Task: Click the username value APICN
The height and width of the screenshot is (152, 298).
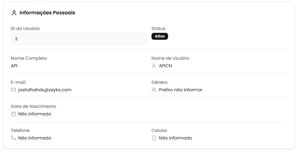Action: [166, 66]
